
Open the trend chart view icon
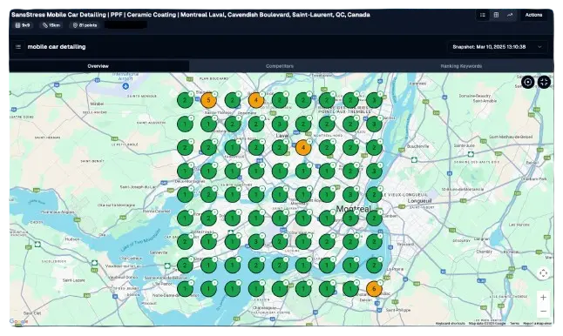pyautogui.click(x=510, y=15)
